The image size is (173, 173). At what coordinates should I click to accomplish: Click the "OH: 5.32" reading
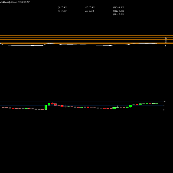(x=118, y=11)
